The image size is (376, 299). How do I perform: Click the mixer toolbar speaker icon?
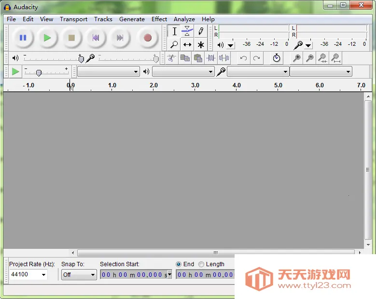tap(15, 58)
